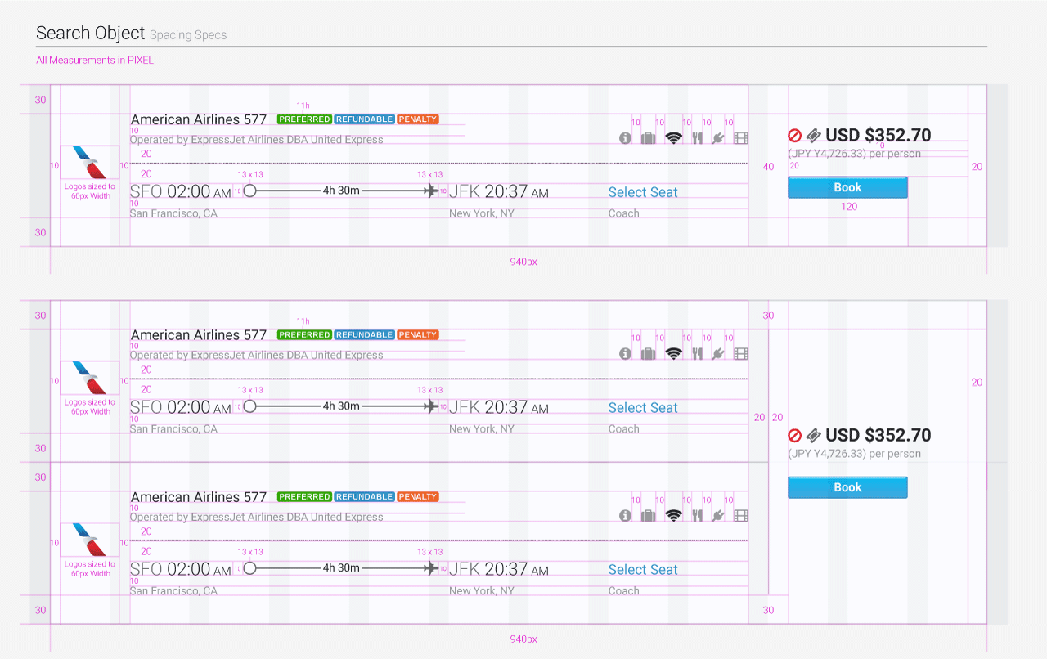This screenshot has width=1047, height=659.
Task: Click the info icon in the middle flight row
Action: tap(626, 354)
